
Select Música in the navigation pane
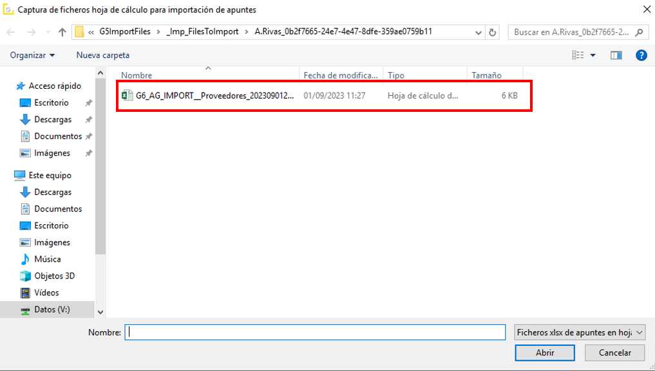tap(48, 259)
